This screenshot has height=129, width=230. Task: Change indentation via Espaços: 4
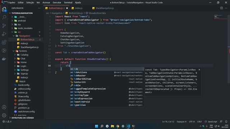pyautogui.click(x=181, y=121)
